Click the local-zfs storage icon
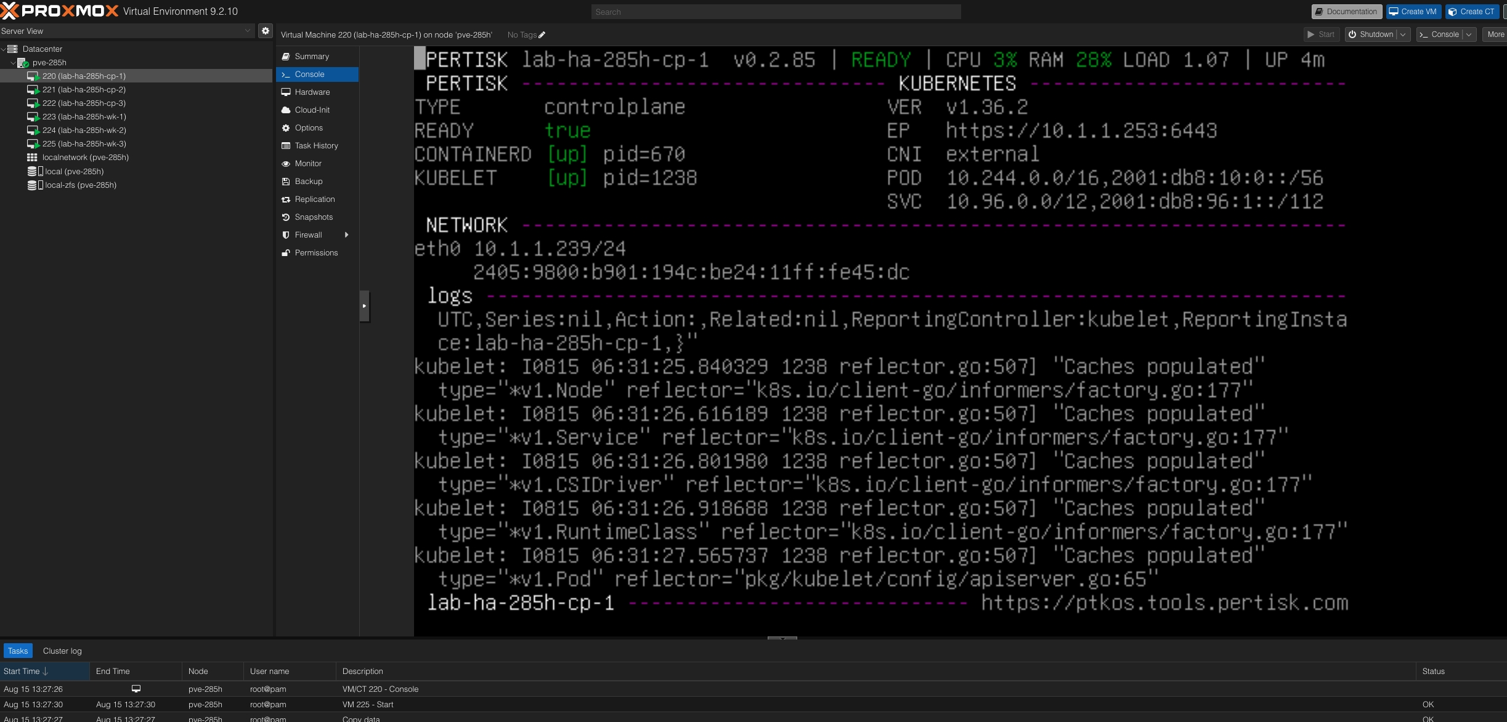 point(35,185)
